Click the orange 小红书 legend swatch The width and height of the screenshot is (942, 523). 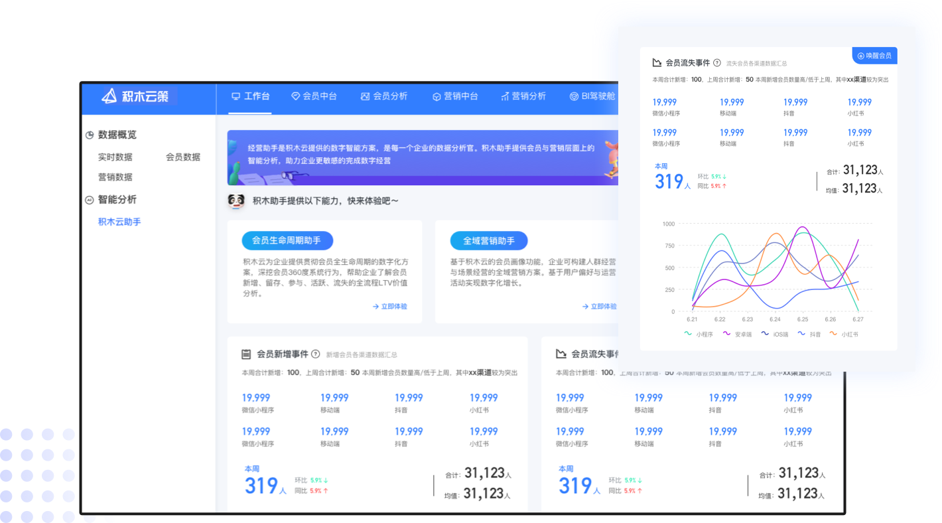coord(833,334)
